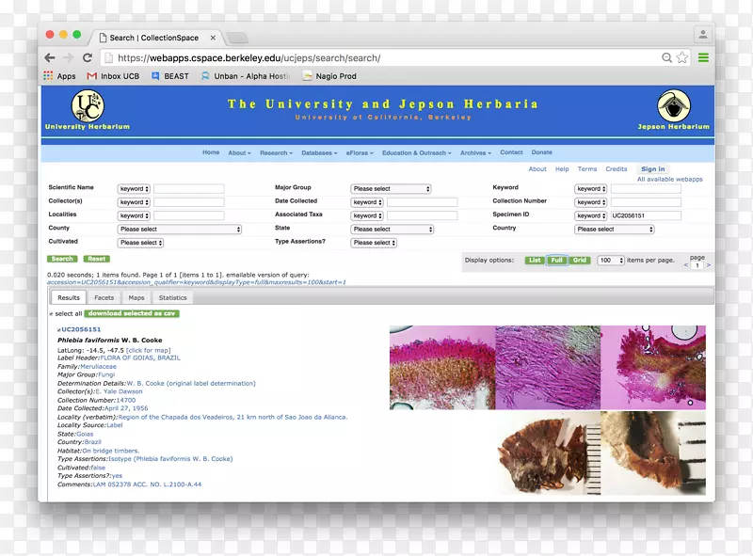Go back using the browser back arrow
Screen dimensions: 753x556
coord(50,57)
